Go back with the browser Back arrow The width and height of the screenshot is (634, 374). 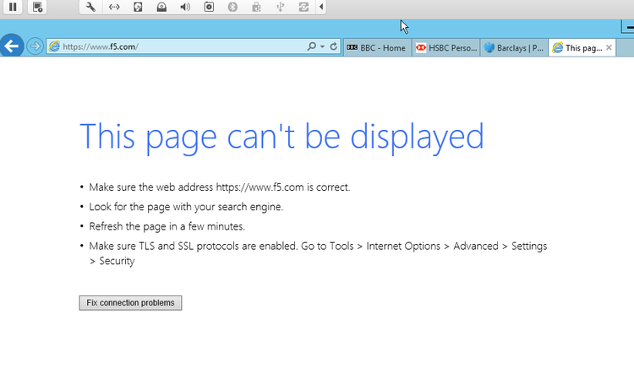pyautogui.click(x=12, y=46)
